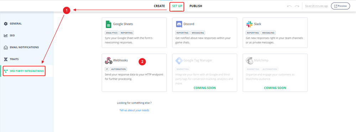This screenshot has height=132, width=356.
Task: Click the IT tag on Webhooks card
Action: (x=107, y=69)
